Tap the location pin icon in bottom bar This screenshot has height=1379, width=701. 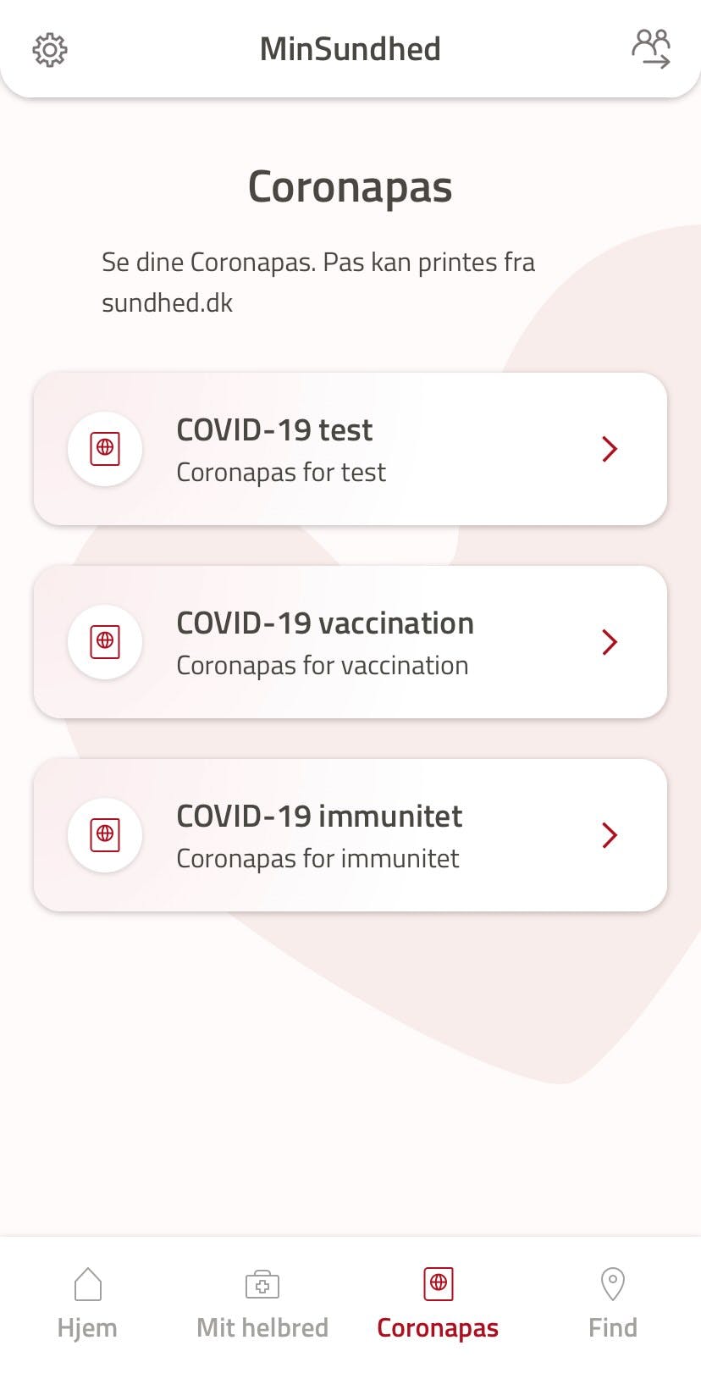point(612,1284)
